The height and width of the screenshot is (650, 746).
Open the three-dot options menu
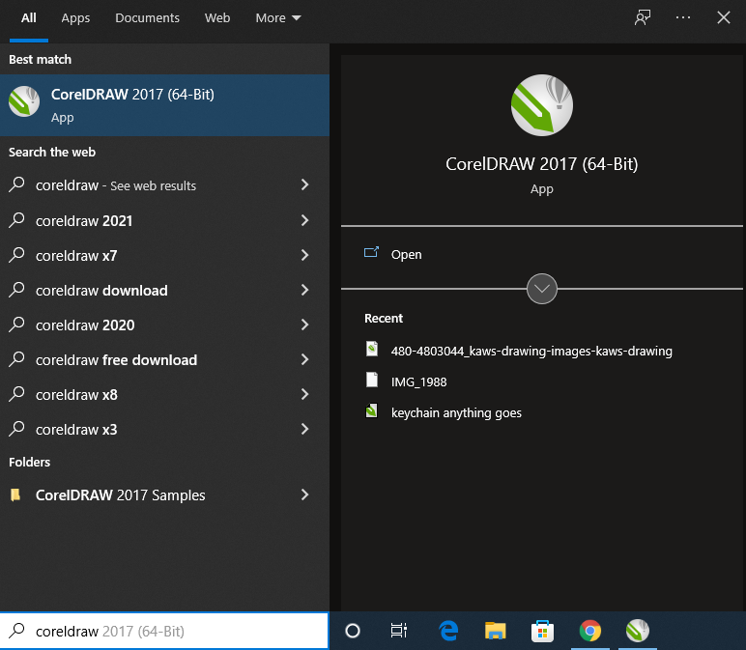[x=683, y=17]
